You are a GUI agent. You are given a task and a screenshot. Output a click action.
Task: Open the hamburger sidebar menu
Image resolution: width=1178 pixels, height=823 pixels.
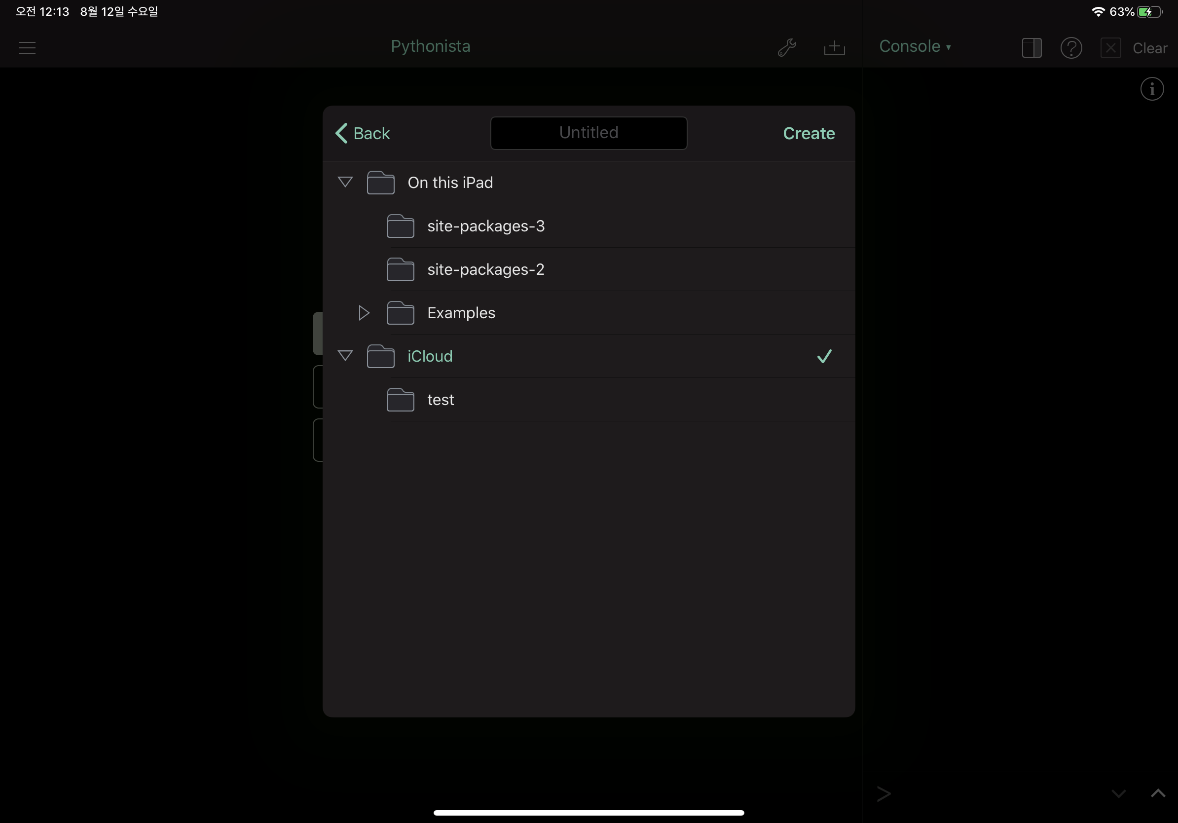[x=27, y=48]
